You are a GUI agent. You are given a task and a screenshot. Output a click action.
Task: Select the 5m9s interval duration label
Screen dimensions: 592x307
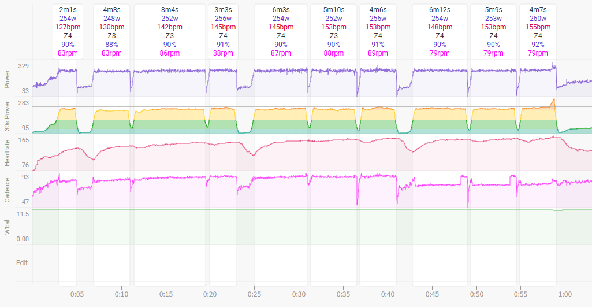[493, 9]
